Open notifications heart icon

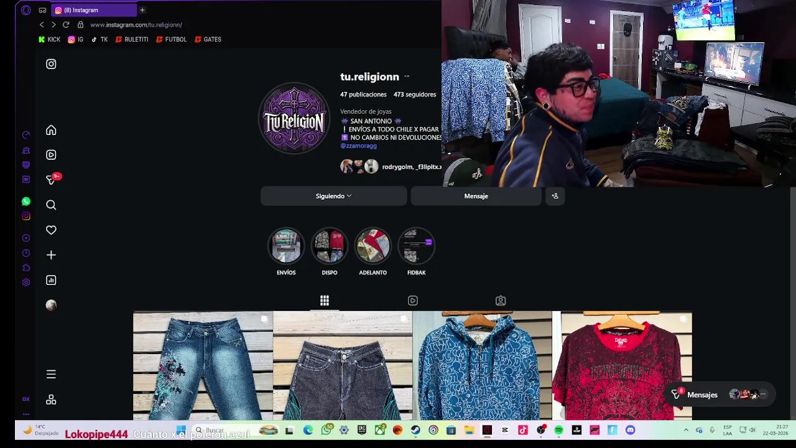(51, 230)
